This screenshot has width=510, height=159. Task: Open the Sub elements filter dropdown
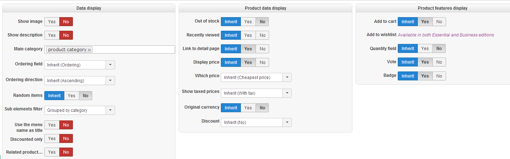pyautogui.click(x=110, y=110)
